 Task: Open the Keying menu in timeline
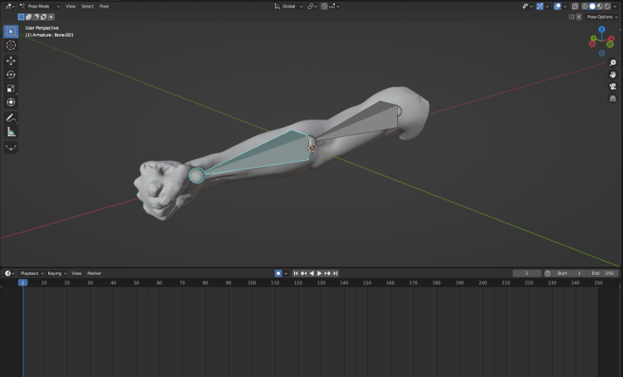56,273
